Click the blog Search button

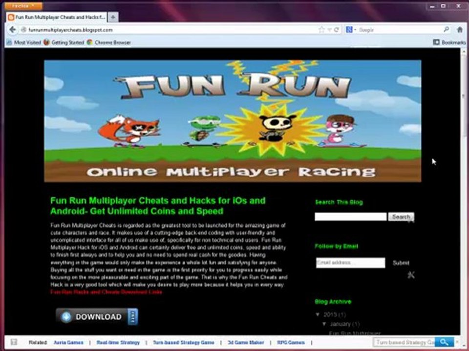click(401, 216)
